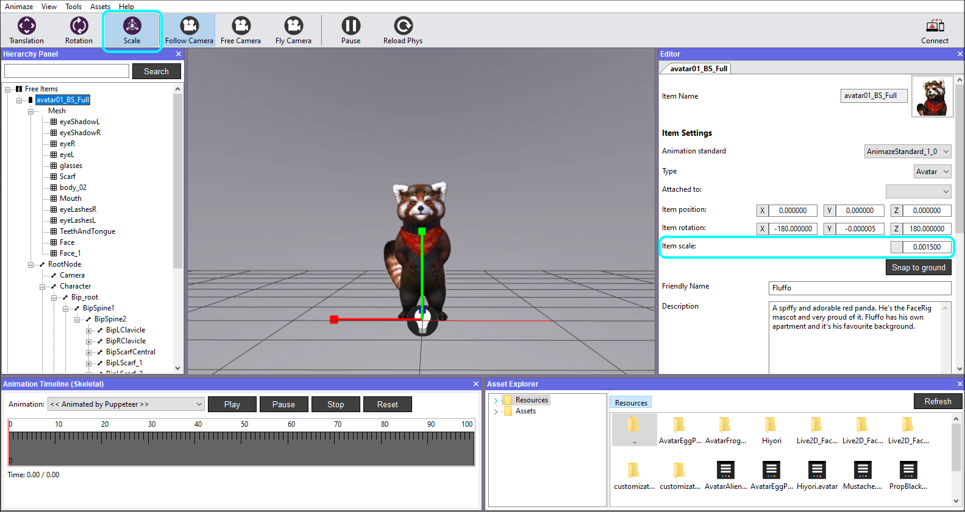Select the Translation tool
The image size is (965, 512).
[x=27, y=30]
